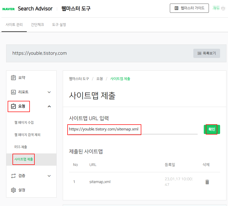Viewport: 228px width, 206px height.
Task: Delete sitemap.xml using the trash icon
Action: coord(207,182)
